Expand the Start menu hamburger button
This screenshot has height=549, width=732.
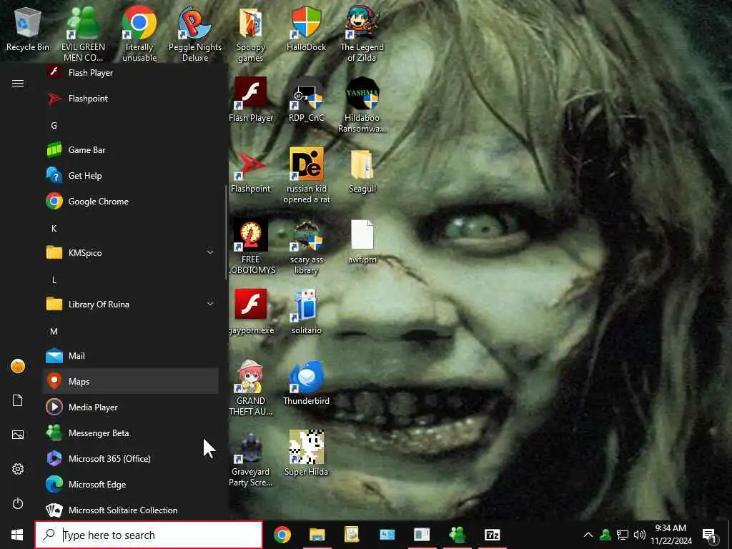click(18, 83)
